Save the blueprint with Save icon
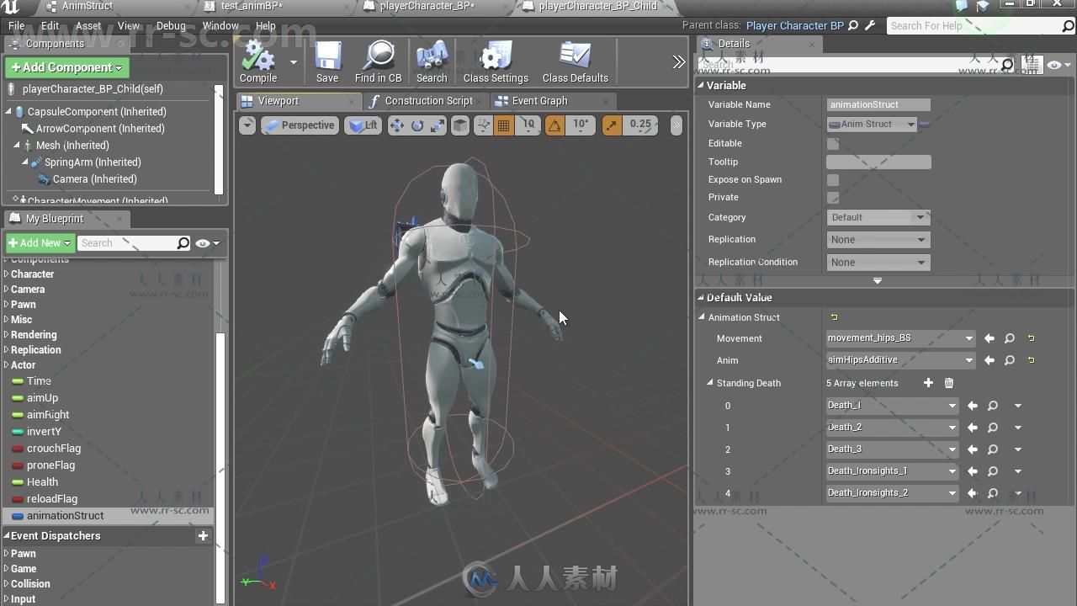 click(x=327, y=61)
